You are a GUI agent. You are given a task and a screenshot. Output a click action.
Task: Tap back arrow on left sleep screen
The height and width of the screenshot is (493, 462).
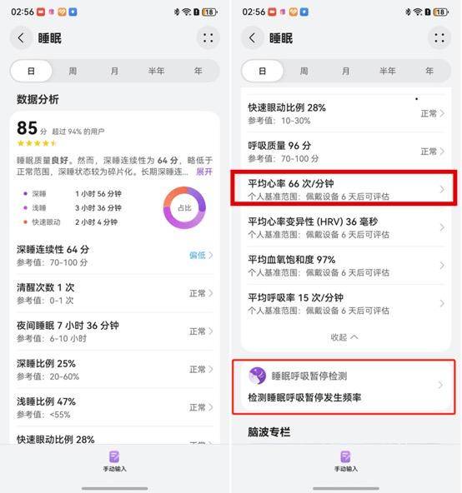pyautogui.click(x=21, y=38)
